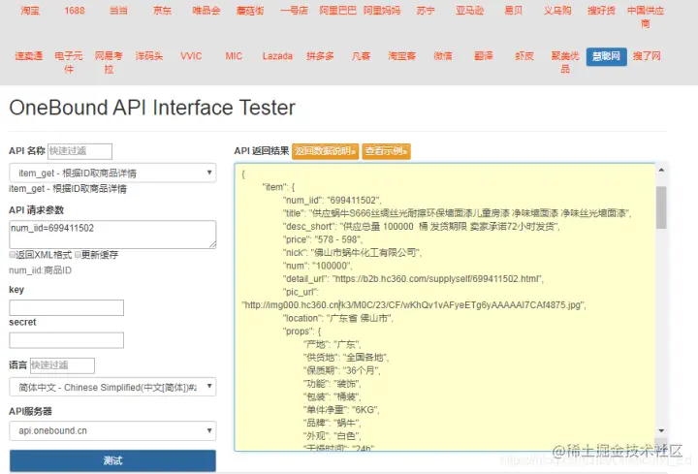698x474 pixels.
Task: Select the 蘑菇街 tab
Action: [250, 11]
